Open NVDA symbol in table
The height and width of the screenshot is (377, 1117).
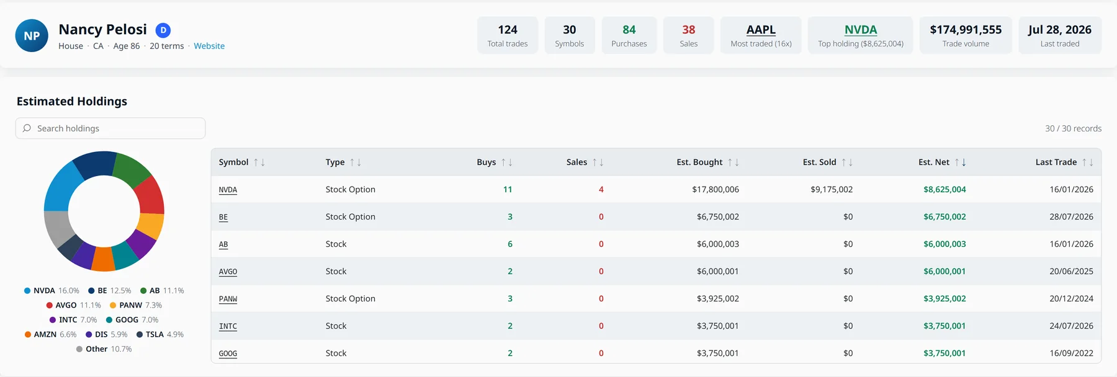228,190
